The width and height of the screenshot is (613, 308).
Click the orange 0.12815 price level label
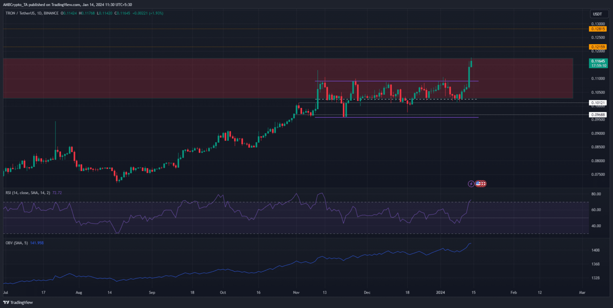[597, 29]
